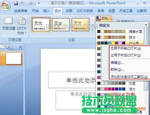
Task: Switch to the 审阅 tab
Action: click(101, 11)
